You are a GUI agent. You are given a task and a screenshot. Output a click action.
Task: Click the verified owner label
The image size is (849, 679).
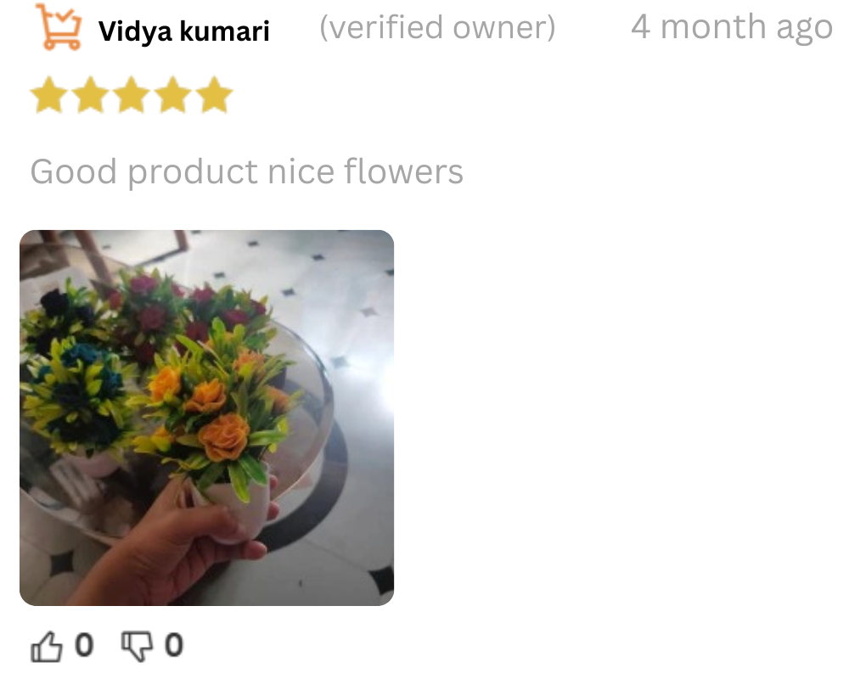click(x=437, y=28)
